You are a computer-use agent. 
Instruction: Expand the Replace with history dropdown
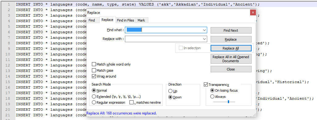(204, 39)
